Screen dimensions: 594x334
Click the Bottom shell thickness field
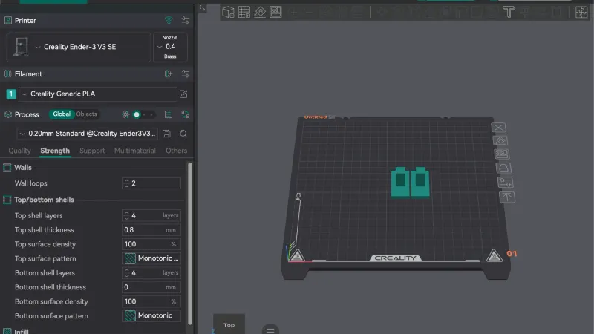coord(151,287)
